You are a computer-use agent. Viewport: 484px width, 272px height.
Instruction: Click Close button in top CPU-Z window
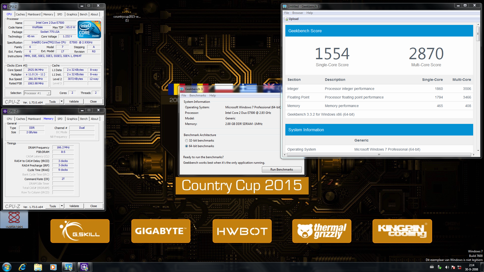pyautogui.click(x=93, y=101)
